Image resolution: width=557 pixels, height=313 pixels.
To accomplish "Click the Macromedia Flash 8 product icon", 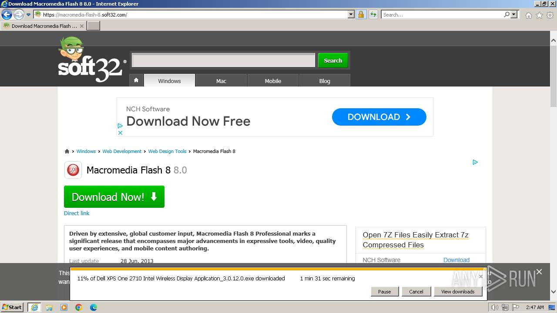I will tap(73, 170).
